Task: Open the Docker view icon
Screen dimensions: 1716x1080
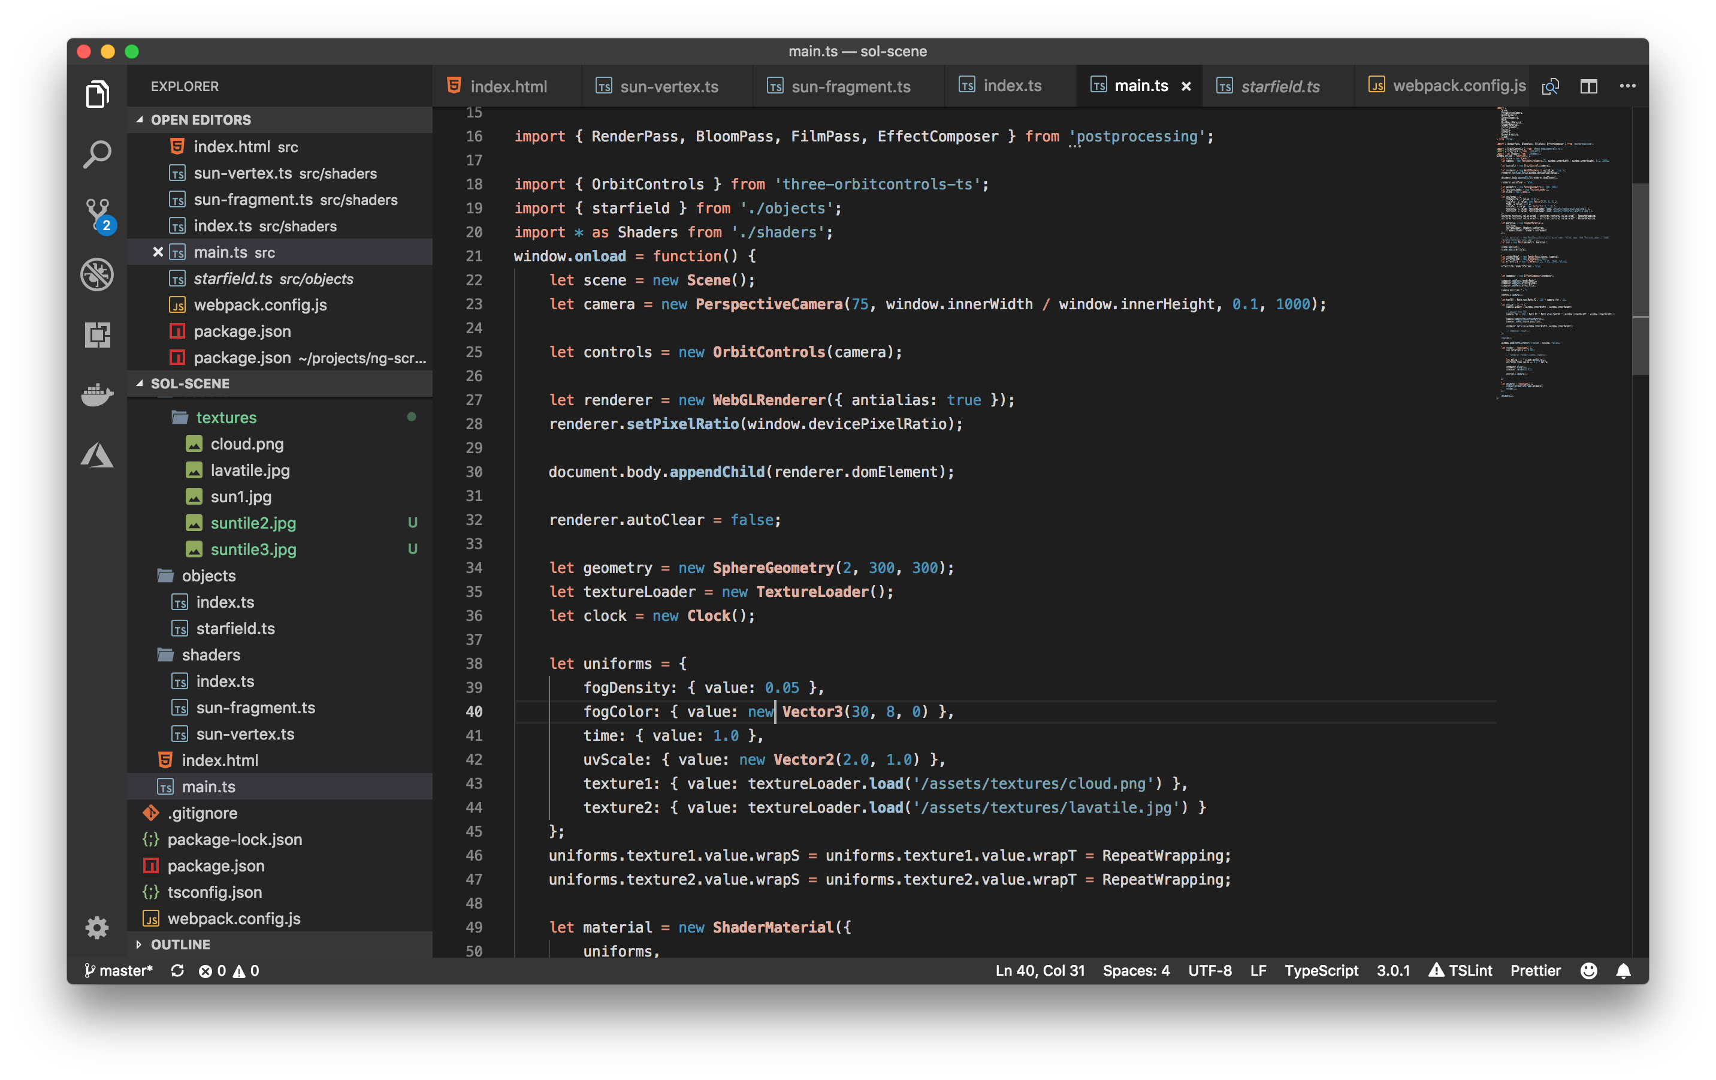Action: (x=97, y=394)
